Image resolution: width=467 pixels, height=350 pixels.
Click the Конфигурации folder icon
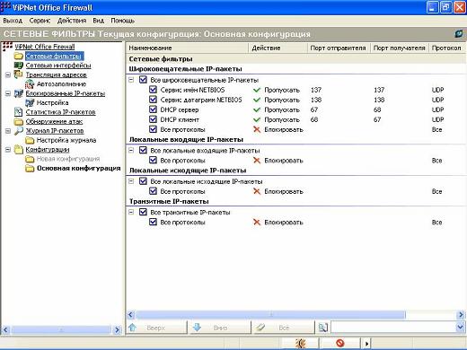[19, 149]
